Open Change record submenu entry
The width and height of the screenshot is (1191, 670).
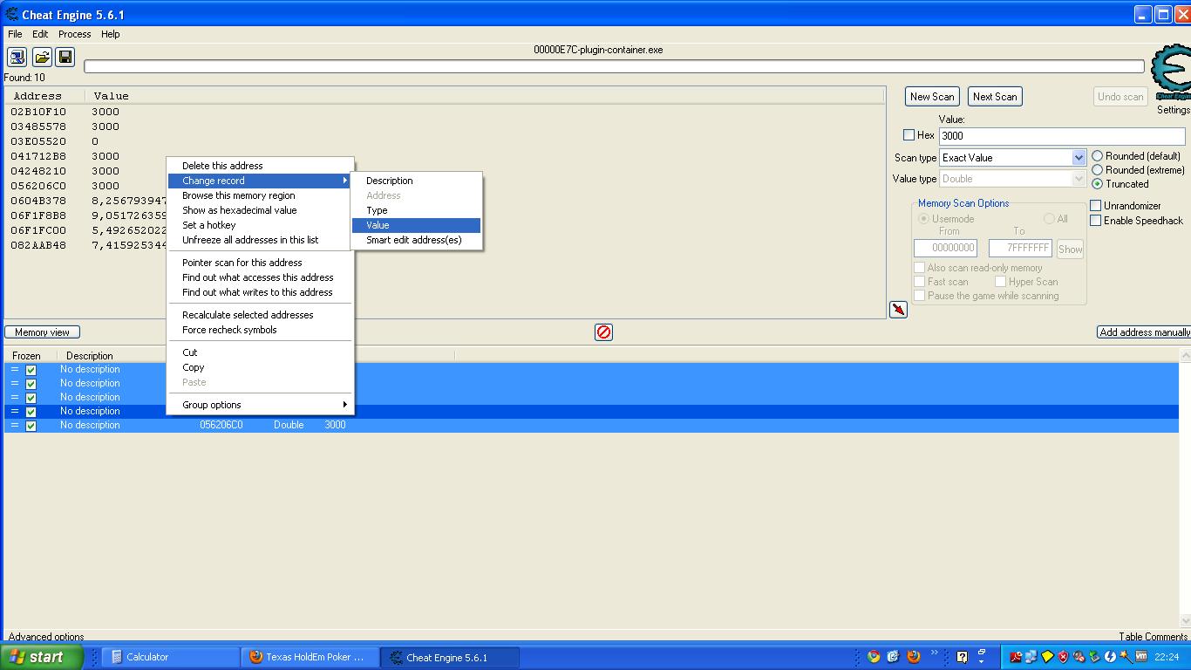259,181
